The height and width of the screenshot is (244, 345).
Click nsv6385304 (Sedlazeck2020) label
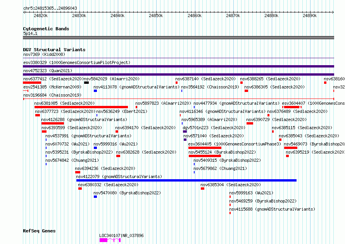[231, 185]
